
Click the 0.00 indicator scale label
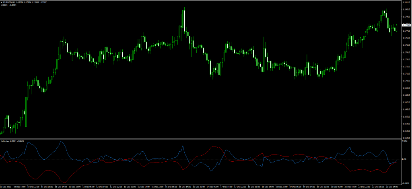(404, 159)
